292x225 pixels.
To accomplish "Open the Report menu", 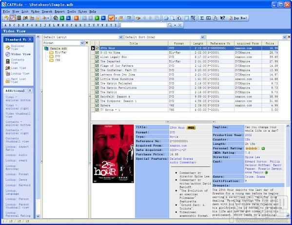I will 59,12.
